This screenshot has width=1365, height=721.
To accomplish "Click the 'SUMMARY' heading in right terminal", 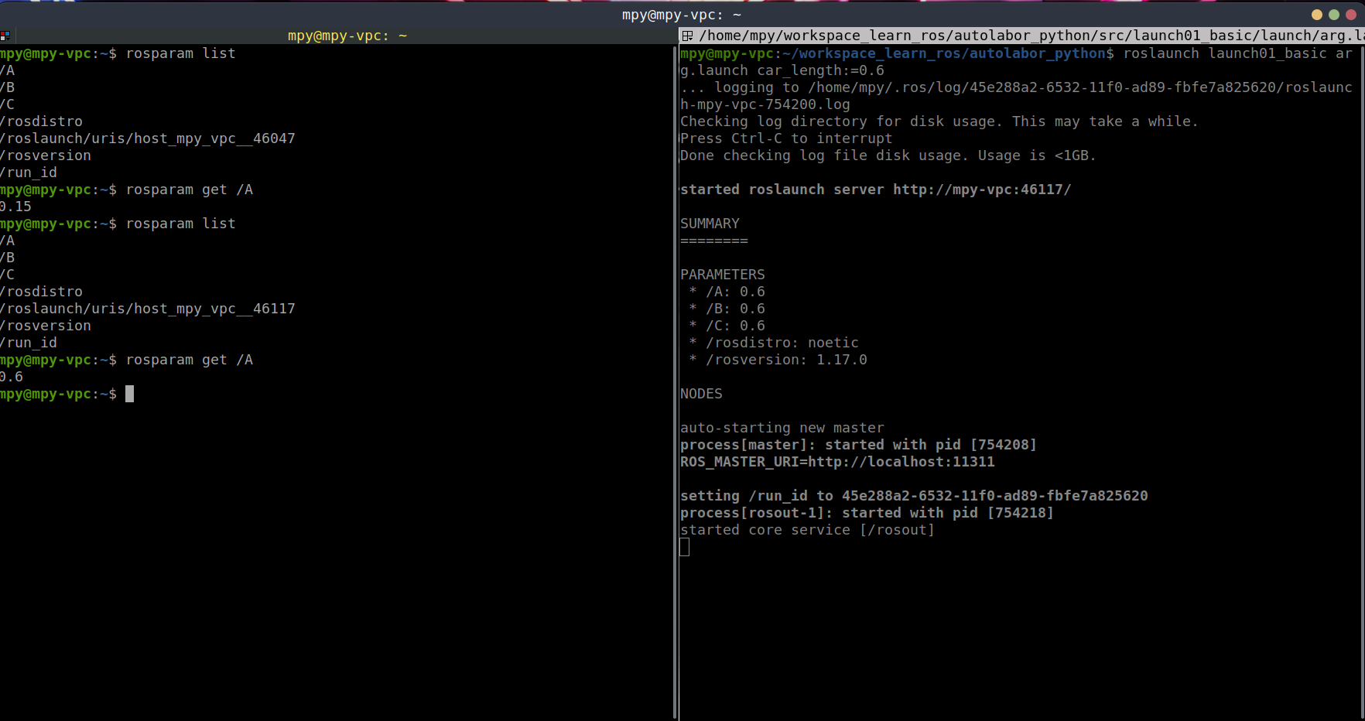I will point(710,224).
